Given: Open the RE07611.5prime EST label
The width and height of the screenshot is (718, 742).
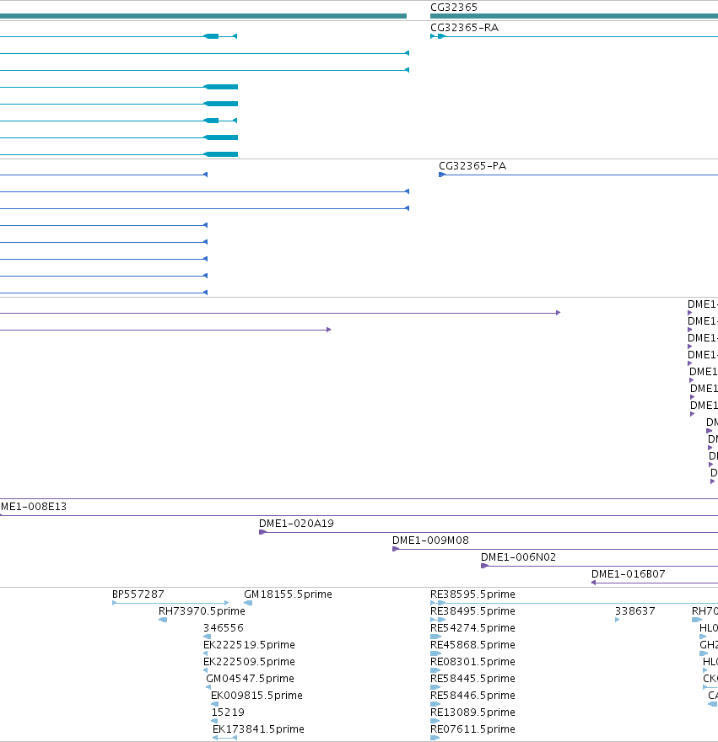Looking at the screenshot, I should (472, 729).
